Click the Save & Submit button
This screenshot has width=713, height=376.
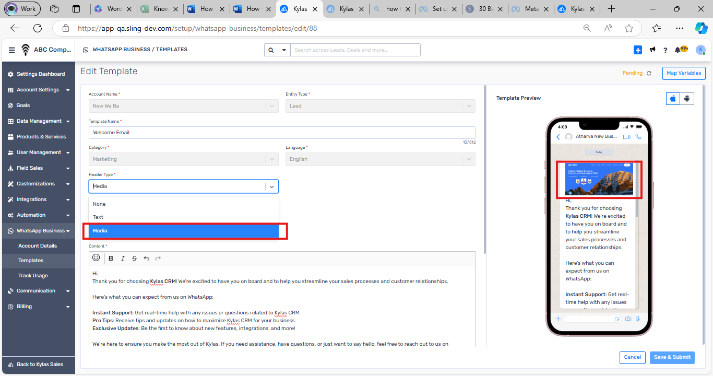click(x=672, y=357)
